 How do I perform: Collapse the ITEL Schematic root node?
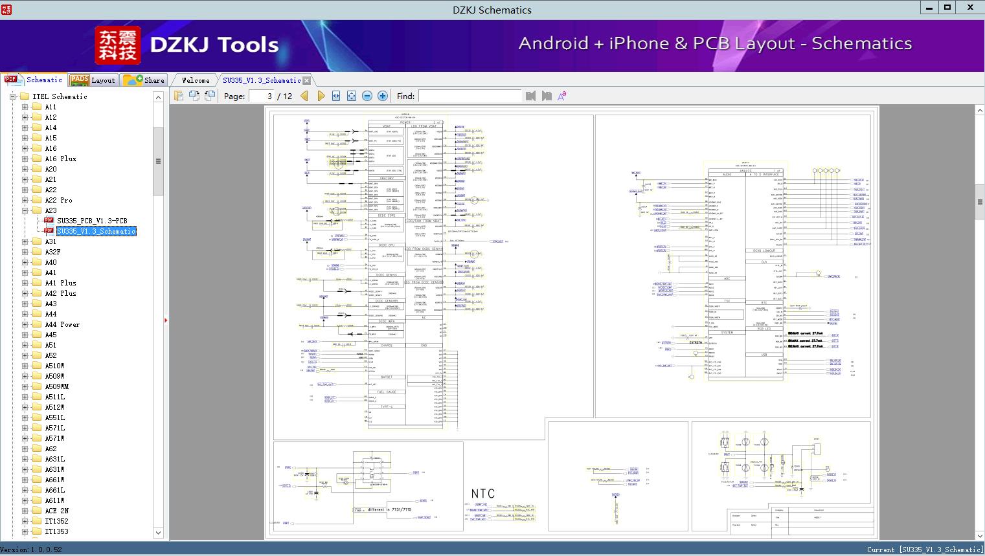click(x=12, y=96)
